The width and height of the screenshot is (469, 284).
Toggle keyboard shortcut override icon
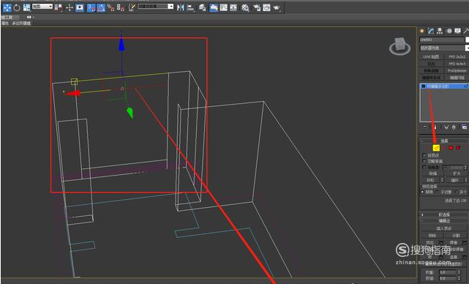click(x=80, y=7)
